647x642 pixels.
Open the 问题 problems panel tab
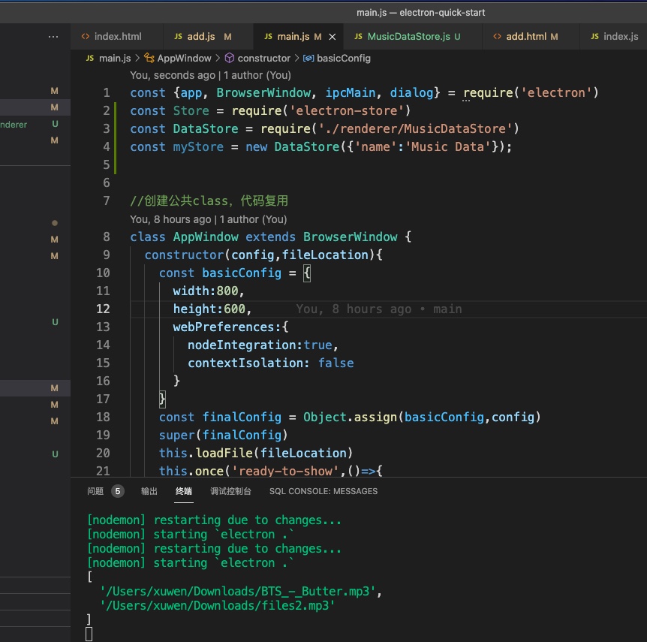pos(95,491)
